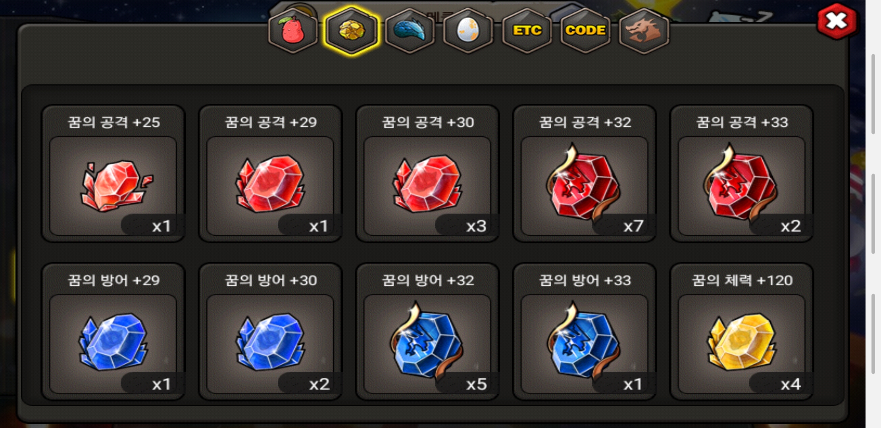Choose the 꿈의 공격 +29 gem
Image resolution: width=881 pixels, height=428 pixels.
270,174
